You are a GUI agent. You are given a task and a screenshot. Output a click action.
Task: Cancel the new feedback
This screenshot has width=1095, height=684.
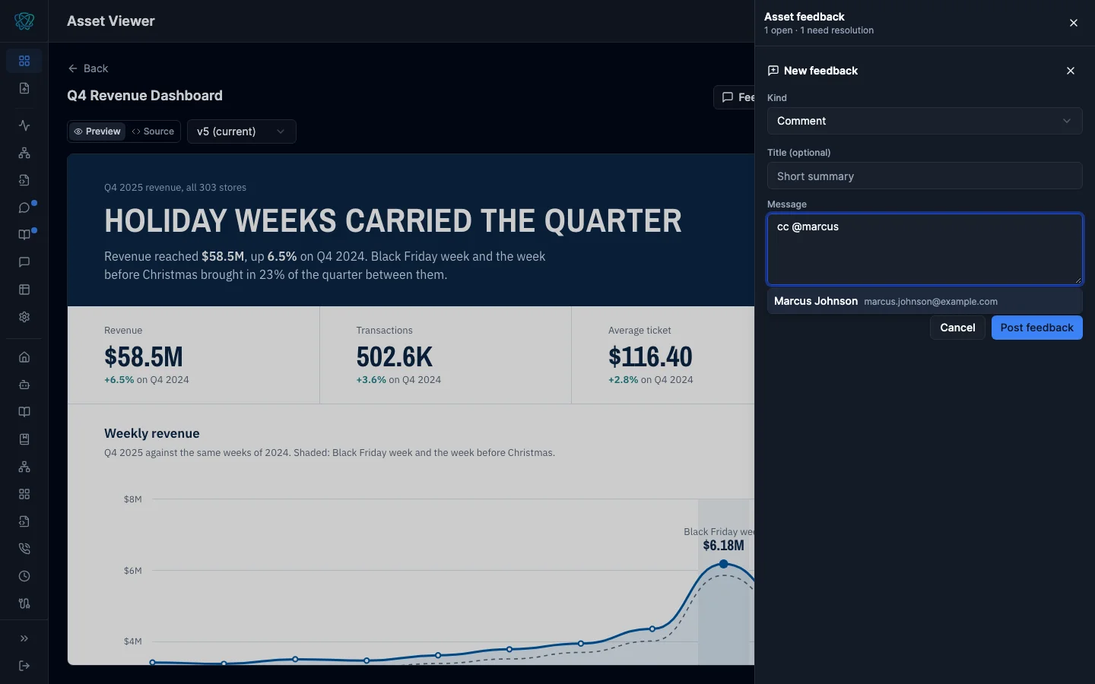click(957, 328)
